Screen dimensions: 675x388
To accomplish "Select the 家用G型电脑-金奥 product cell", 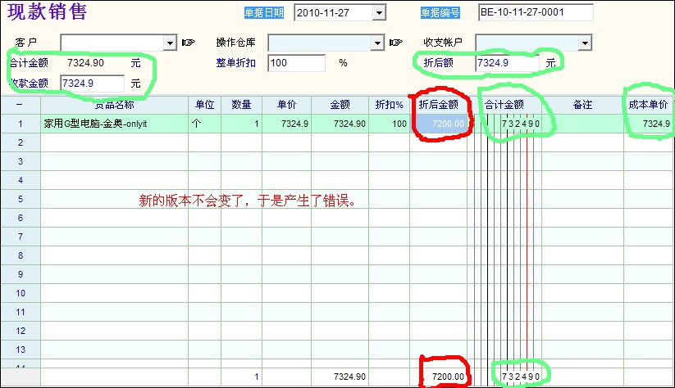I will pos(114,124).
